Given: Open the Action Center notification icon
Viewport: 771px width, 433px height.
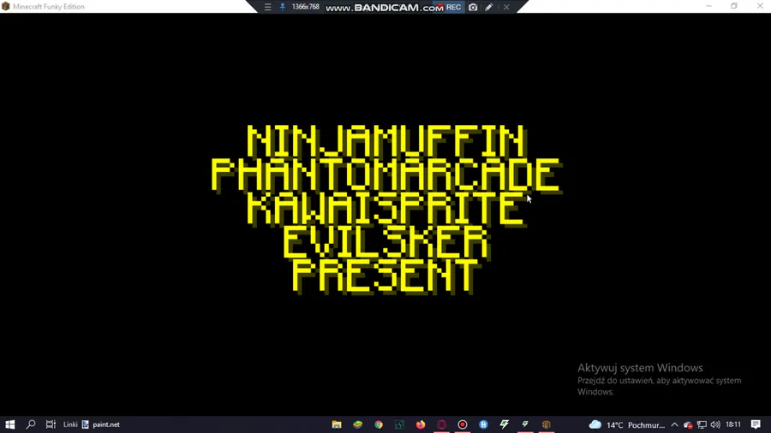Looking at the screenshot, I should [x=756, y=424].
